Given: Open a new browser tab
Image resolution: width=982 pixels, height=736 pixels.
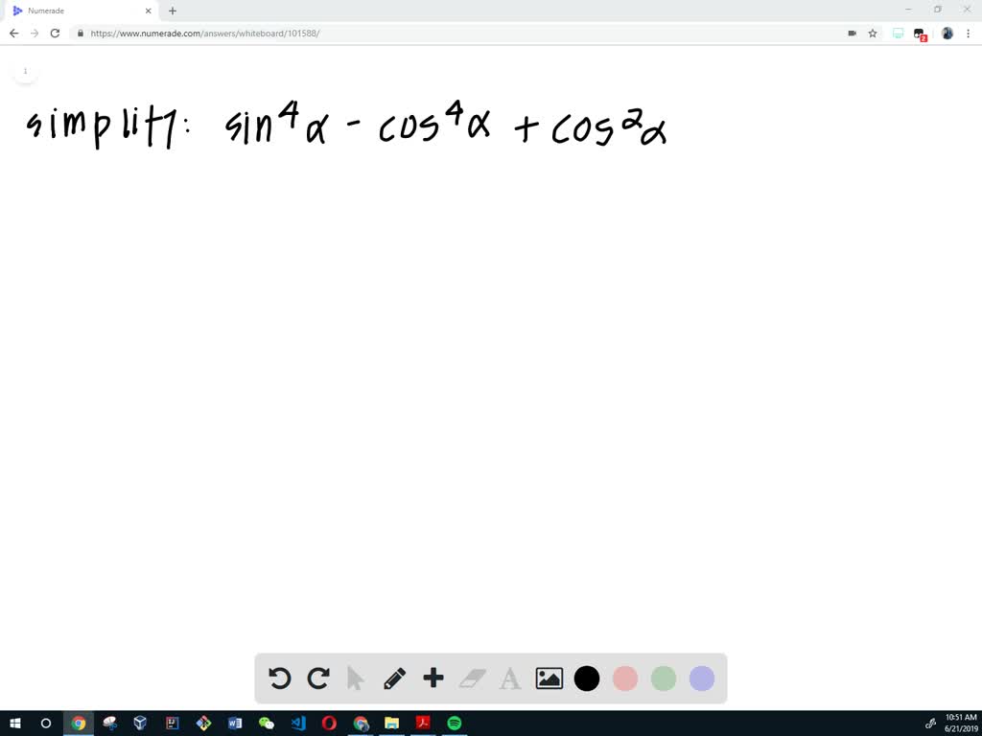Looking at the screenshot, I should coord(173,11).
